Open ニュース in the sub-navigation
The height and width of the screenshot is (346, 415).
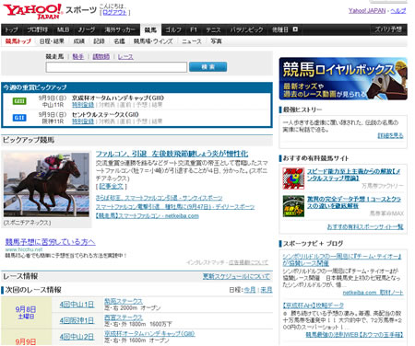[x=192, y=41]
